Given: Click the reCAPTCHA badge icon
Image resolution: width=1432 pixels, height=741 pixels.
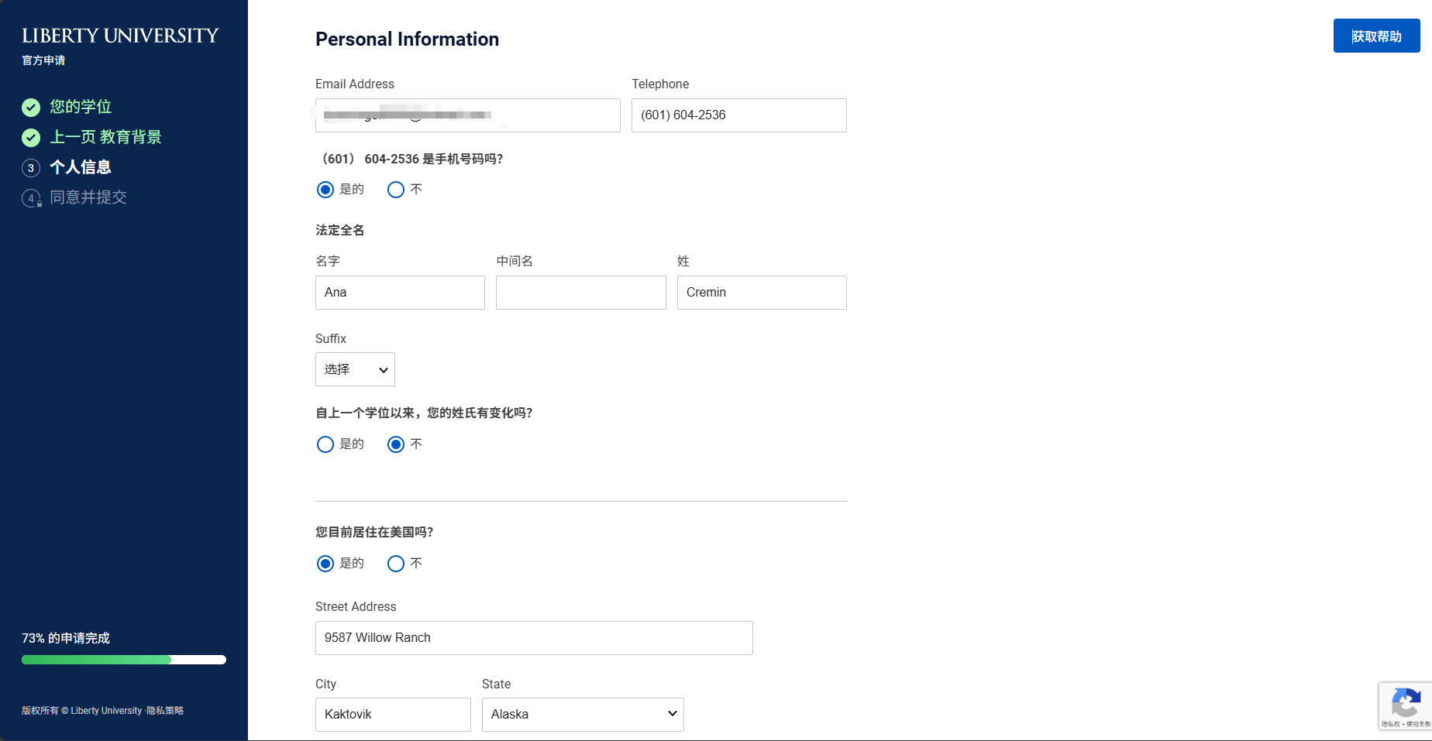Looking at the screenshot, I should point(1405,704).
